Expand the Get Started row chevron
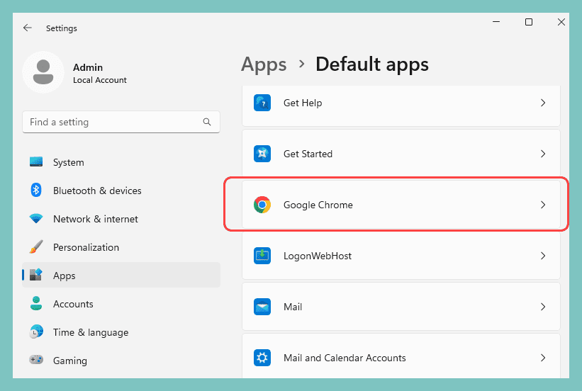The height and width of the screenshot is (391, 582). point(543,154)
